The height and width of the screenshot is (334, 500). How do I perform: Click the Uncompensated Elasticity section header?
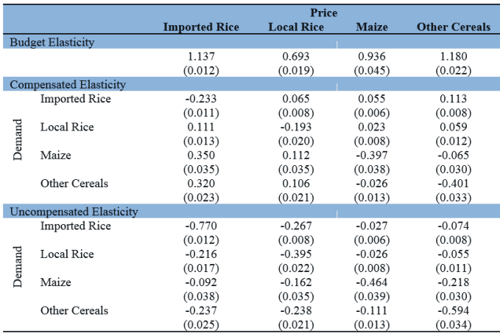tap(74, 212)
